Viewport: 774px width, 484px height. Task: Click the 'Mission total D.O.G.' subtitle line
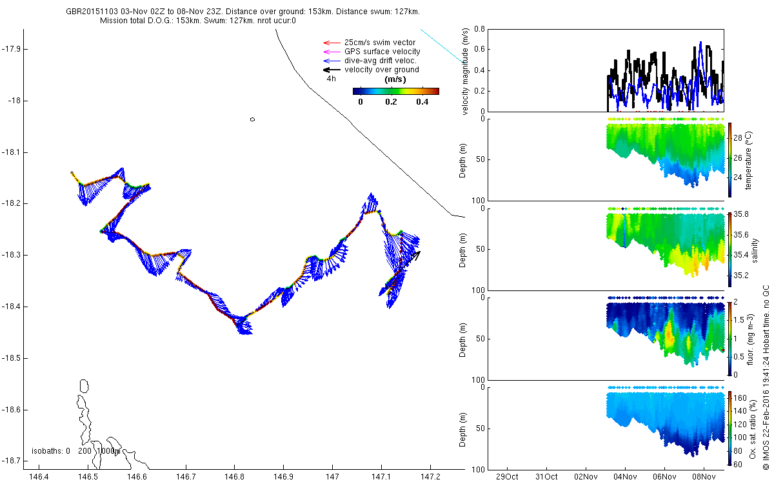(x=198, y=21)
